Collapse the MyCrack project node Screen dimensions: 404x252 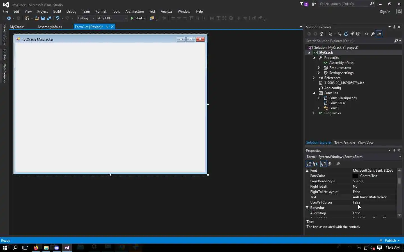click(x=309, y=53)
